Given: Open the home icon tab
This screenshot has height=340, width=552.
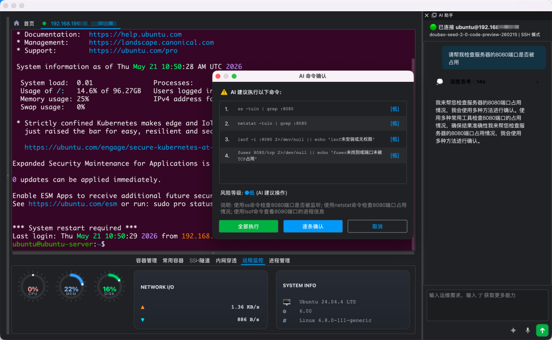Looking at the screenshot, I should click(x=16, y=23).
